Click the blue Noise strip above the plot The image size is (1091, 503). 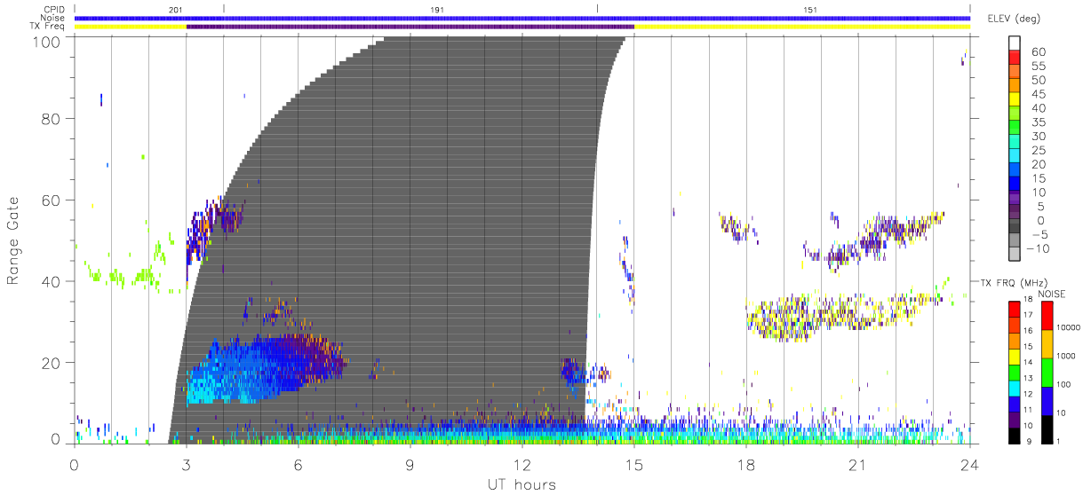[x=522, y=18]
